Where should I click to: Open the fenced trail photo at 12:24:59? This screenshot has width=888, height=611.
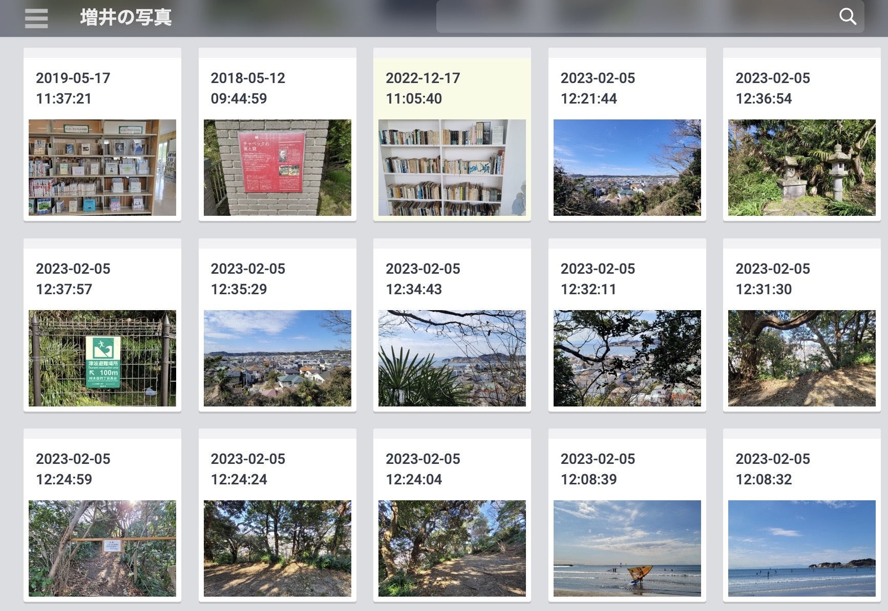click(102, 548)
